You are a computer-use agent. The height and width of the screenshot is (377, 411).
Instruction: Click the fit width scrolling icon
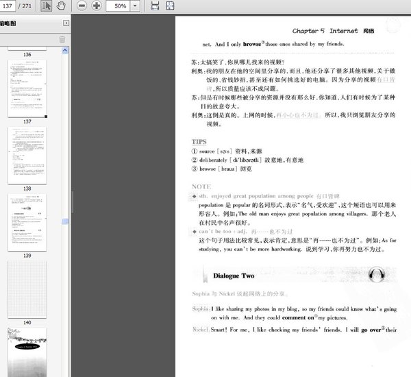point(155,5)
